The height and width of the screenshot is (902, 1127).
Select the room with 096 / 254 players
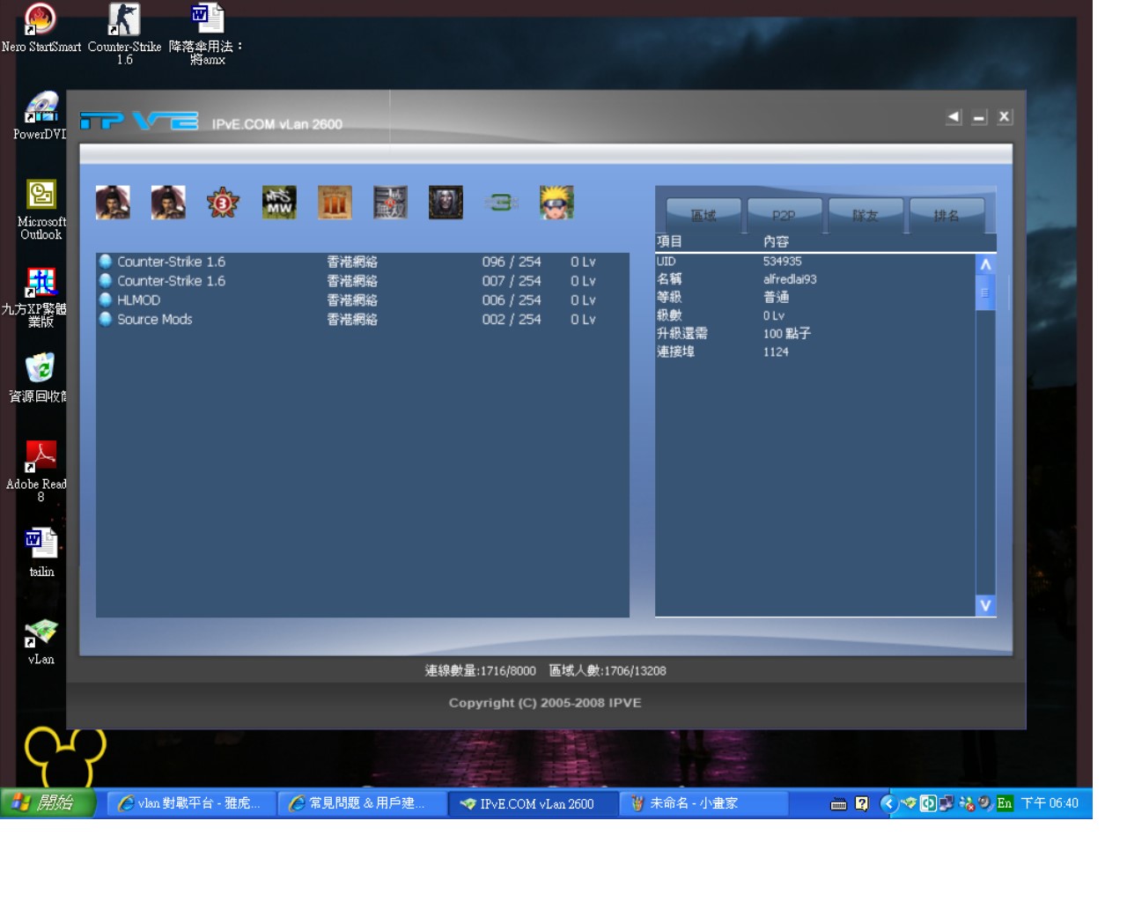tap(363, 262)
